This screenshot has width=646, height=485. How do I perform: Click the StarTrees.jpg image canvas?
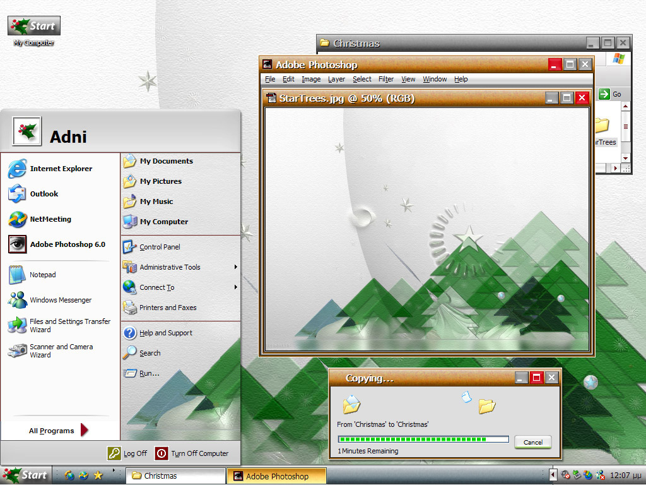pos(427,229)
